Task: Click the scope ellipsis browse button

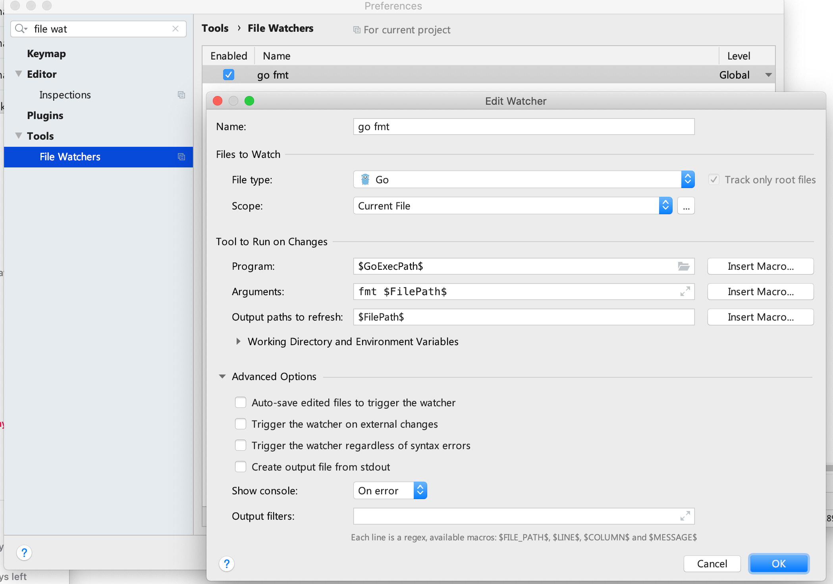Action: pos(686,206)
